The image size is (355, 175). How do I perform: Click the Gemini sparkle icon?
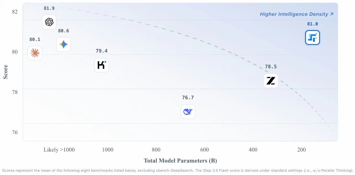click(64, 44)
